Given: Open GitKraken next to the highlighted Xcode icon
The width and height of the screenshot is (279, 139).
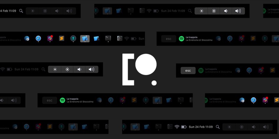Looking at the screenshot, I should [73, 38].
